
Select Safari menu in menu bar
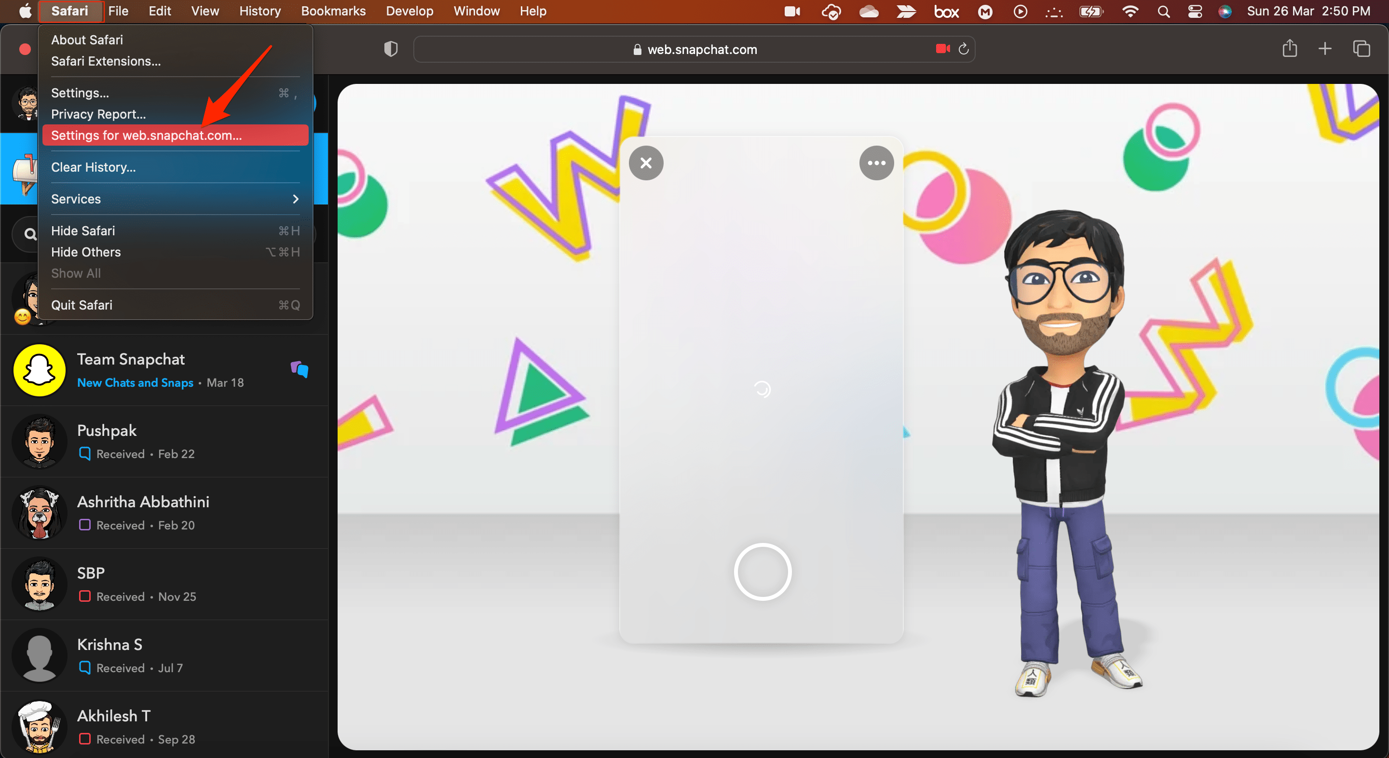tap(69, 10)
